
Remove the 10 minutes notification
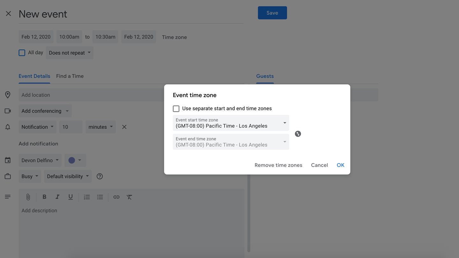[124, 127]
